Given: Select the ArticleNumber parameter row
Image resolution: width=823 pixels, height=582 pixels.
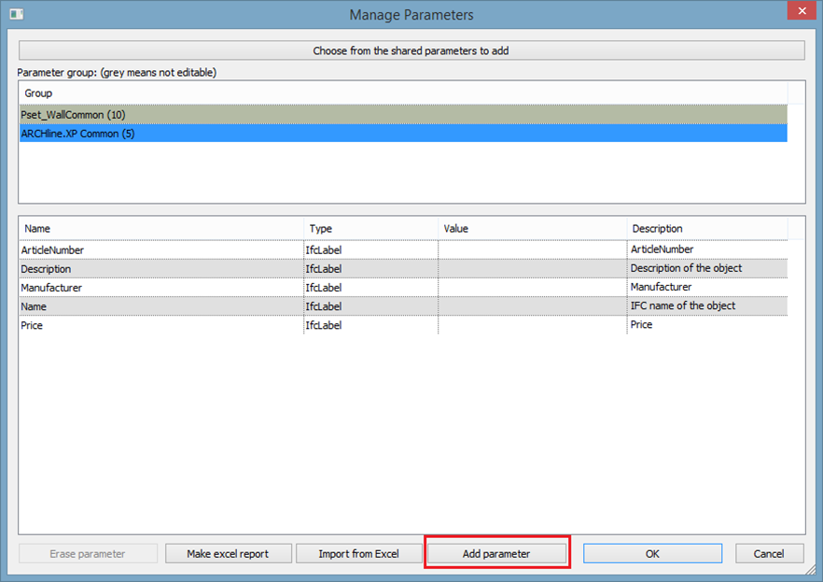Looking at the screenshot, I should tap(52, 249).
